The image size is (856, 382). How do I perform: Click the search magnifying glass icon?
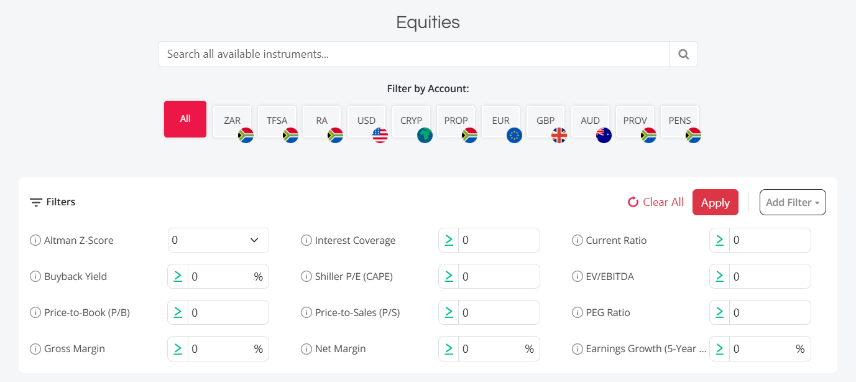(x=683, y=54)
